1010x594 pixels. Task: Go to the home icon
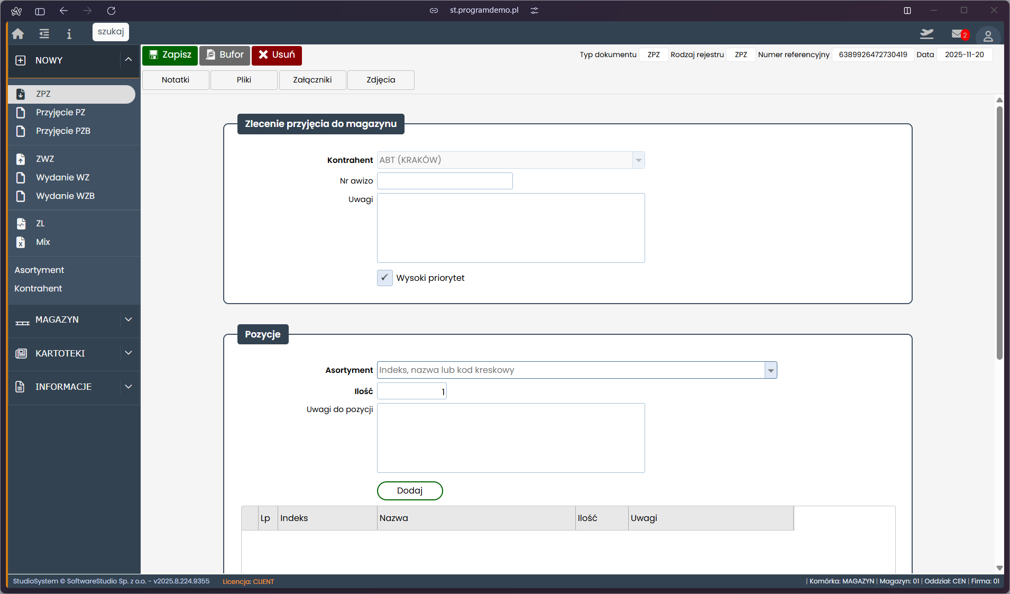tap(18, 34)
